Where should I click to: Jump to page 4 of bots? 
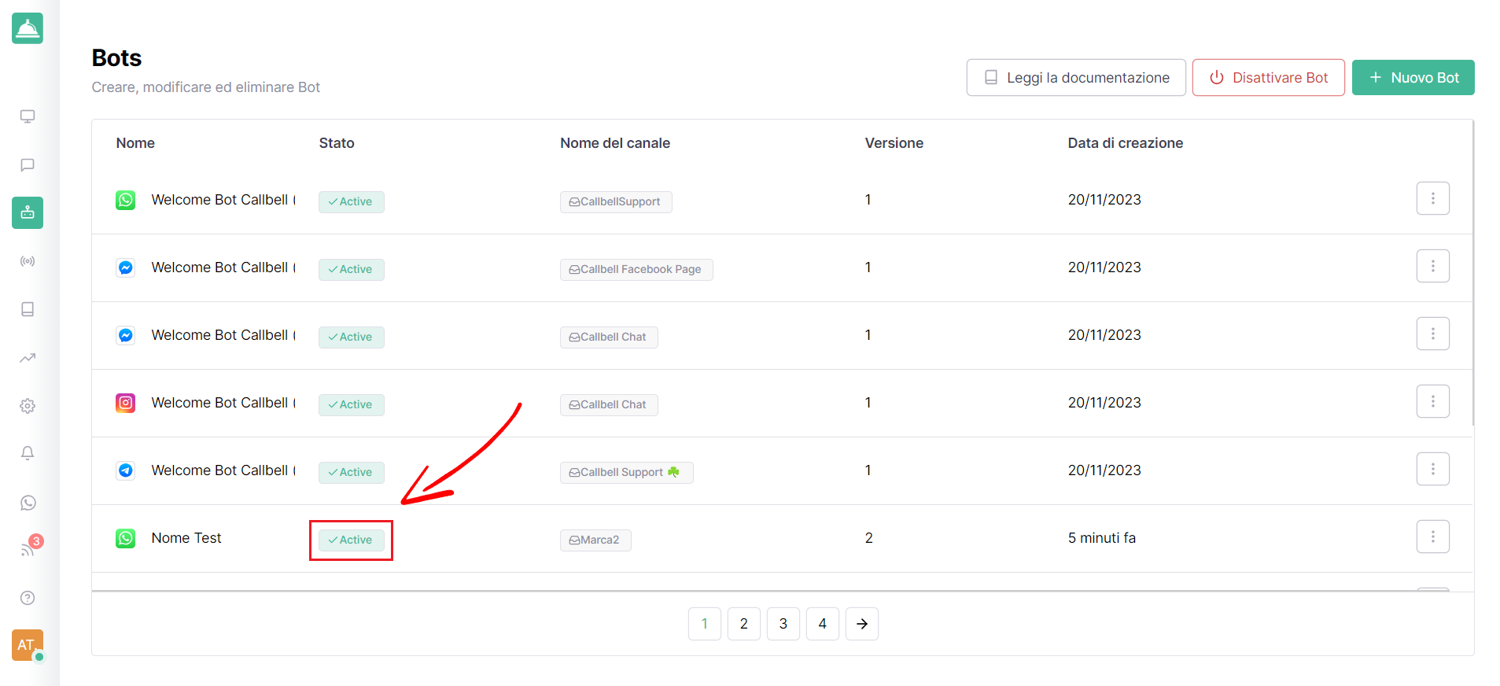[822, 624]
